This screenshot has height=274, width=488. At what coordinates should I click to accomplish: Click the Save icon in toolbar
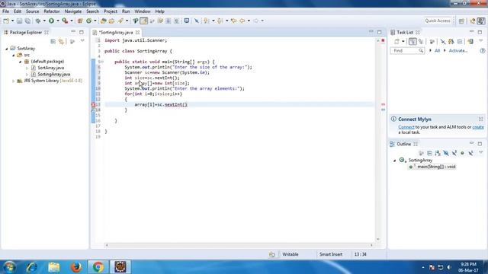[x=19, y=21]
